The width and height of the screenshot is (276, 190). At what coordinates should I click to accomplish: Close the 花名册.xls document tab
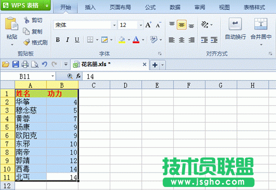coord(145,64)
